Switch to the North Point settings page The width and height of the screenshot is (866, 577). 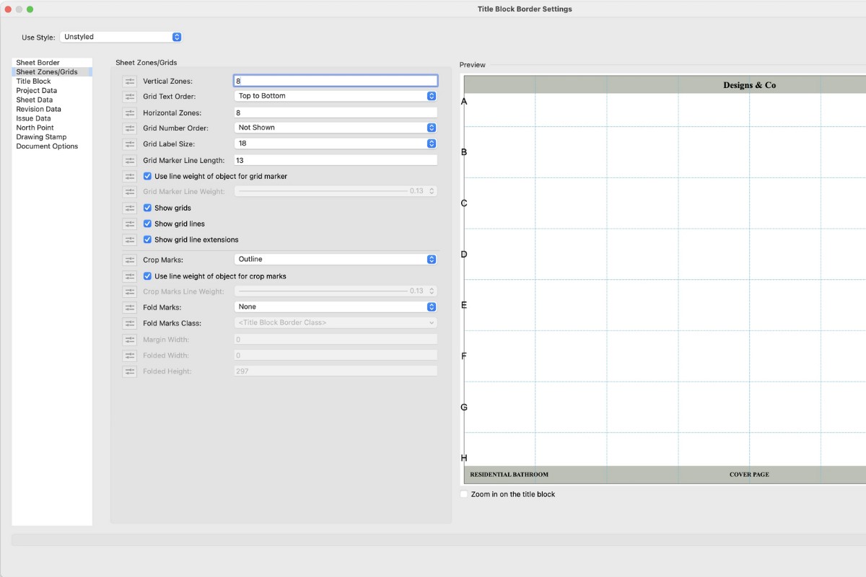35,127
